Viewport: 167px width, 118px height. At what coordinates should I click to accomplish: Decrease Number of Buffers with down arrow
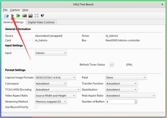click(x=136, y=103)
